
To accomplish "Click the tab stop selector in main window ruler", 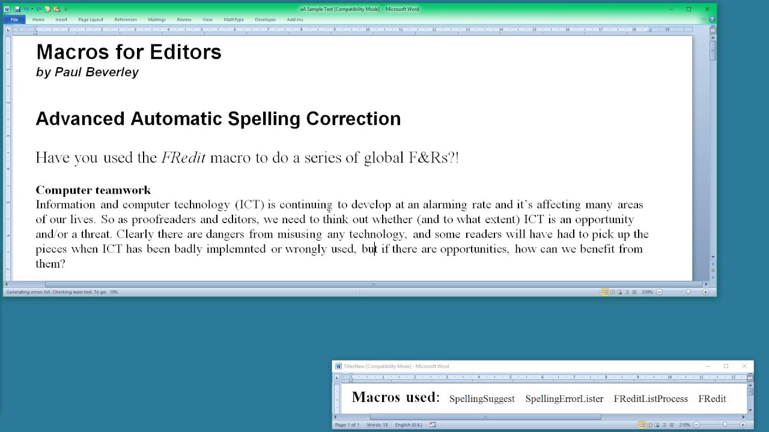I will 7,29.
